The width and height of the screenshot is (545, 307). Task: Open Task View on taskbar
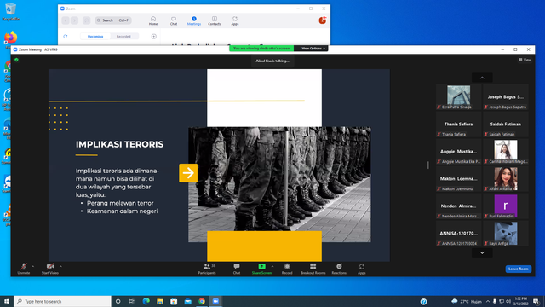(x=132, y=301)
